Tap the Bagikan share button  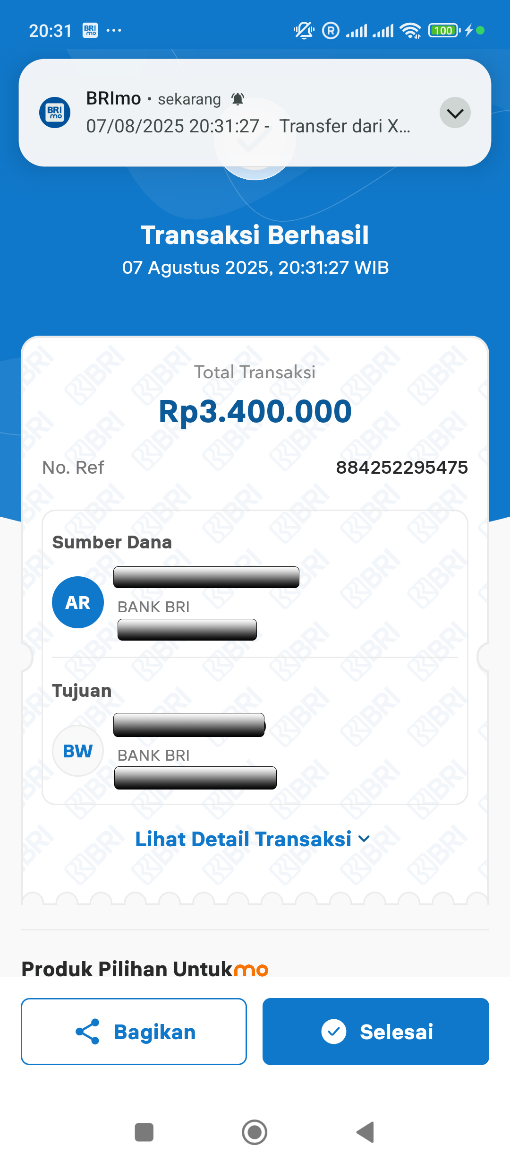pos(134,1032)
